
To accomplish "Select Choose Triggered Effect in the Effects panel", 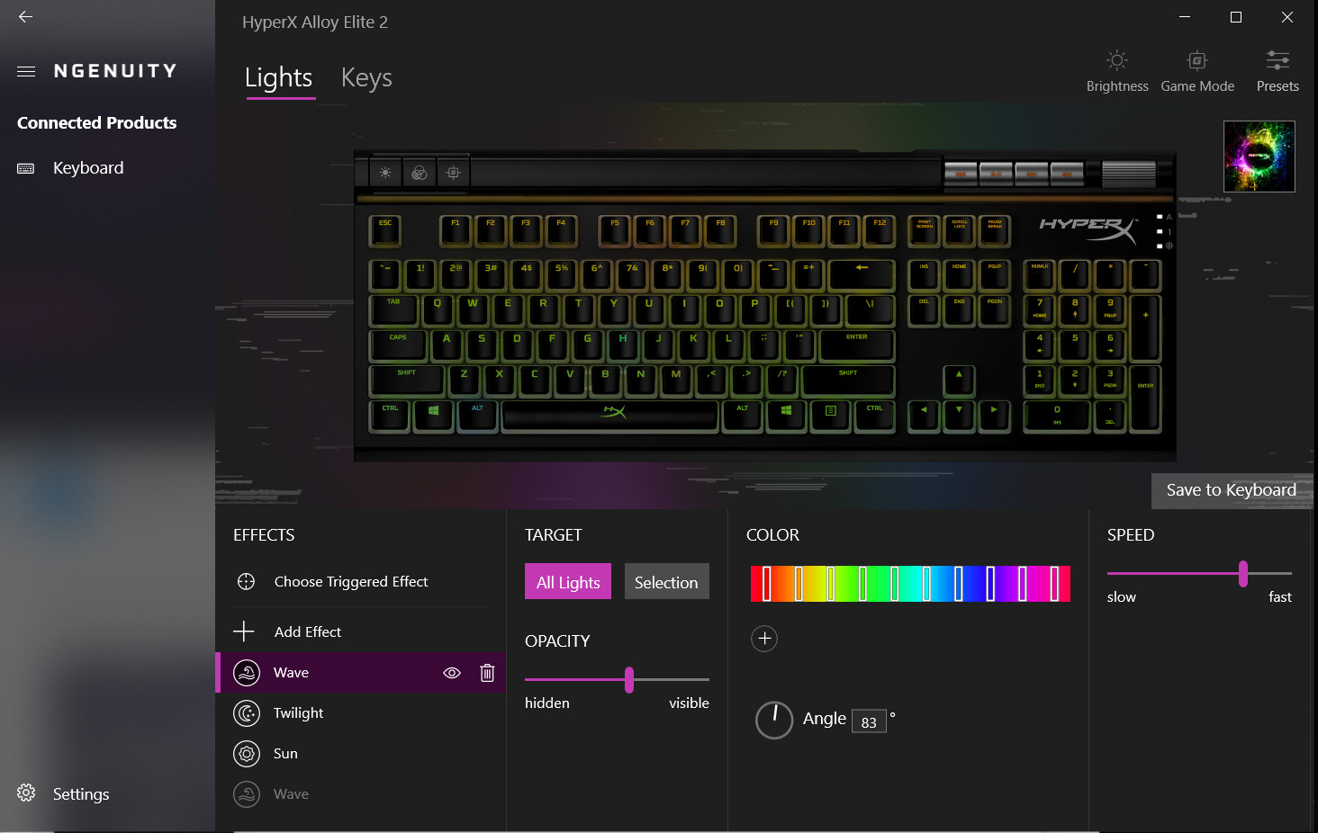I will click(350, 581).
